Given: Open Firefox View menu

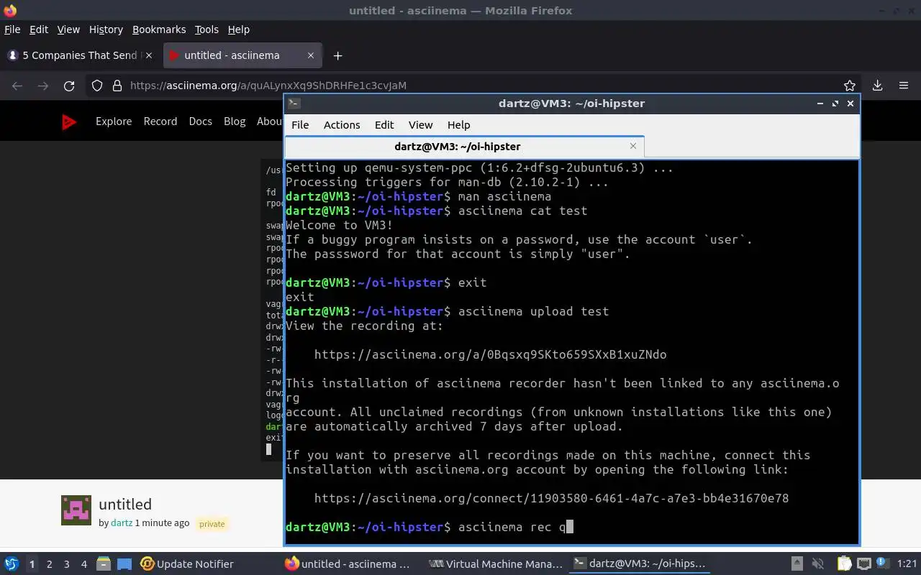Looking at the screenshot, I should coord(68,29).
